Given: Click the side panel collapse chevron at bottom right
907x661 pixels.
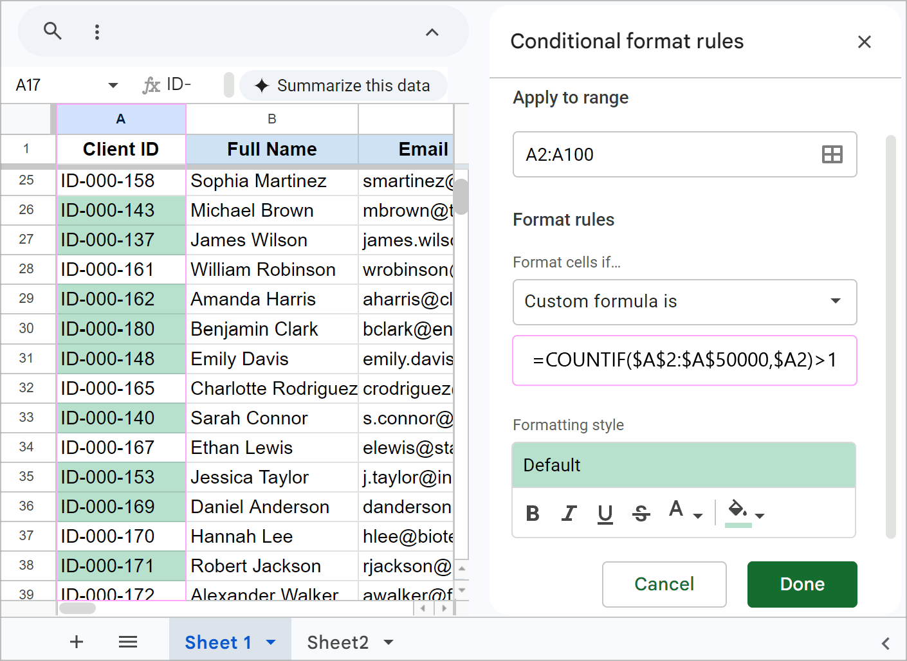Looking at the screenshot, I should point(886,643).
